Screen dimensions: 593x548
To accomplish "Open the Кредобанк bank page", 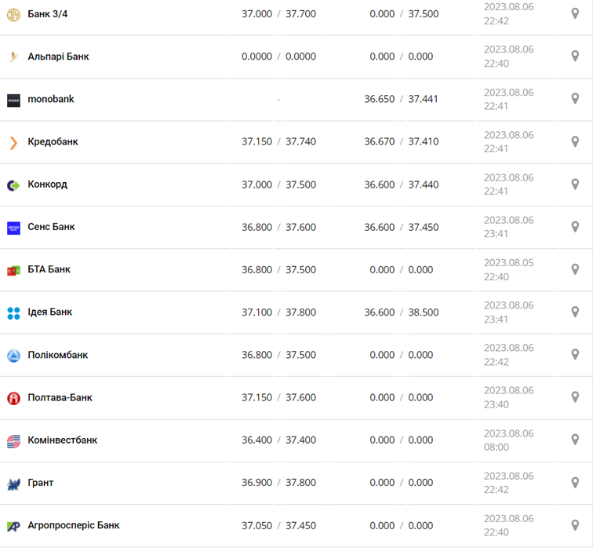I will 53,141.
